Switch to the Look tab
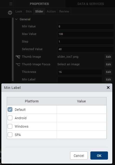Image resolution: width=115 pixels, height=165 pixels. 19,11
